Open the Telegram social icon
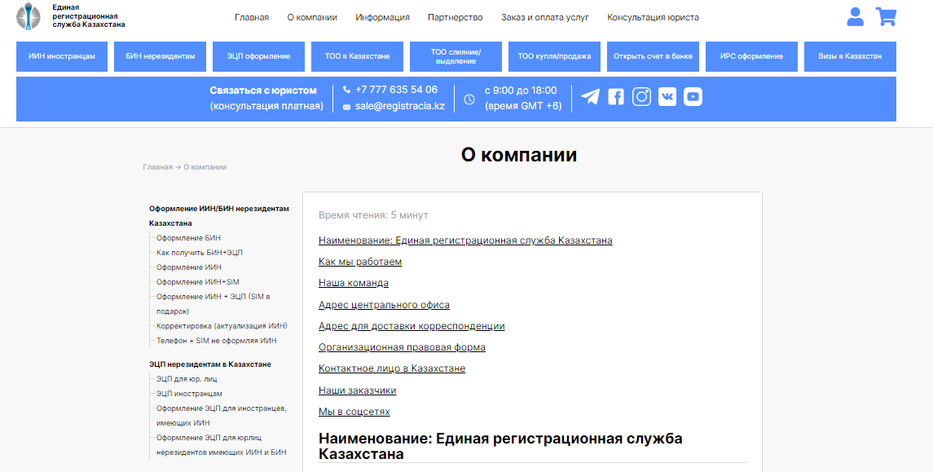 pos(590,97)
